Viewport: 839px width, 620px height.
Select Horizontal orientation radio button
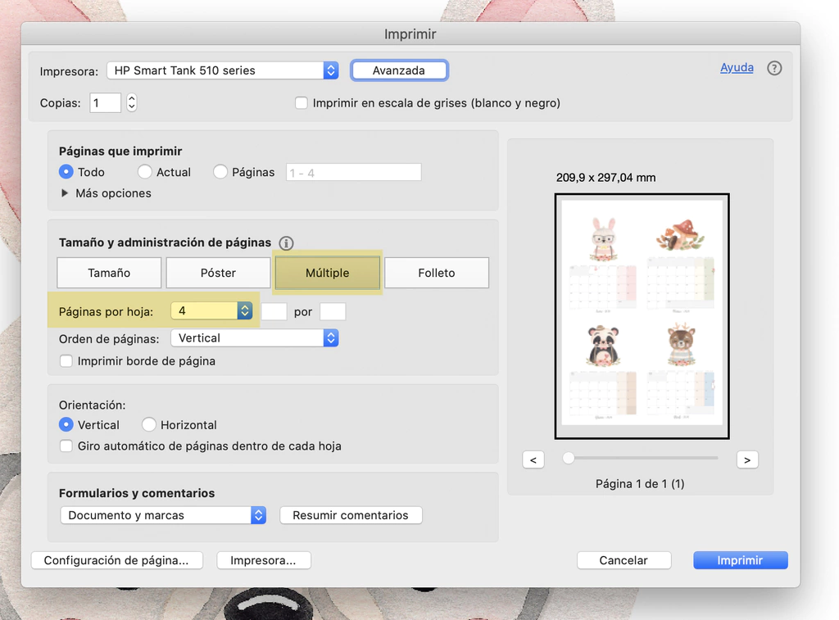[149, 425]
